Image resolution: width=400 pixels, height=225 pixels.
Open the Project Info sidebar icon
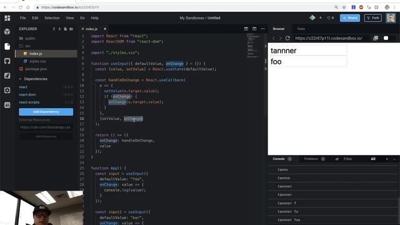tap(7, 31)
